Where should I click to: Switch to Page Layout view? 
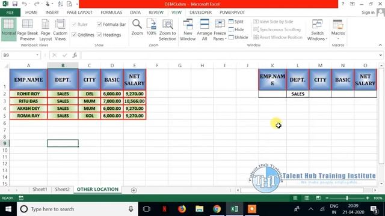coord(46,29)
